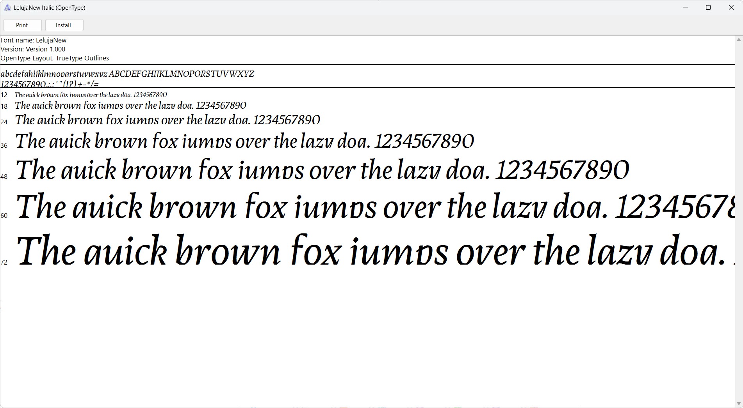Viewport: 743px width, 408px height.
Task: Click the window title 'LelujaNew Italic (OpenType)'
Action: (x=50, y=8)
